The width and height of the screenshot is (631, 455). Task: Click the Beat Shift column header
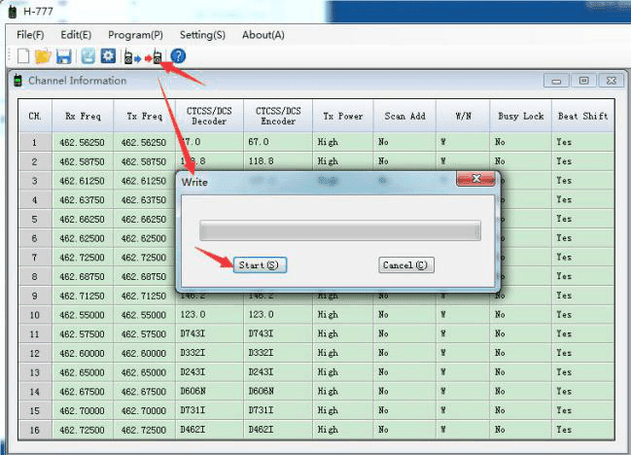coord(582,117)
